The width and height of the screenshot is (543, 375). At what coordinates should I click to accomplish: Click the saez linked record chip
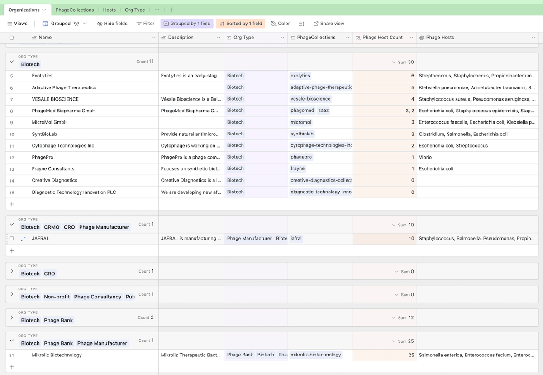coord(324,111)
